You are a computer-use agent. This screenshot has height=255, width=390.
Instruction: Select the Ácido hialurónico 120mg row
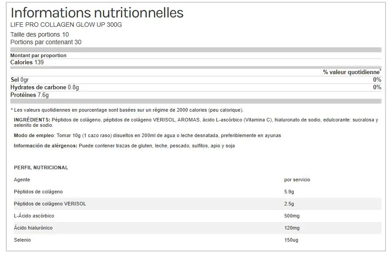point(197,228)
